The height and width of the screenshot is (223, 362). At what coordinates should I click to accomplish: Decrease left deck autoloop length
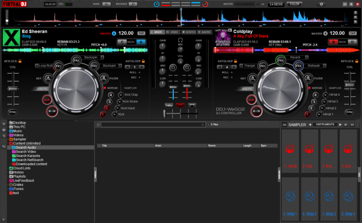click(127, 67)
